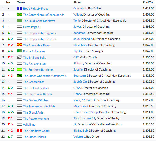Viewport: 156px width, 141px height.
Task: Click the Southern Rumblers yellow-green flag
Action: click(20, 69)
